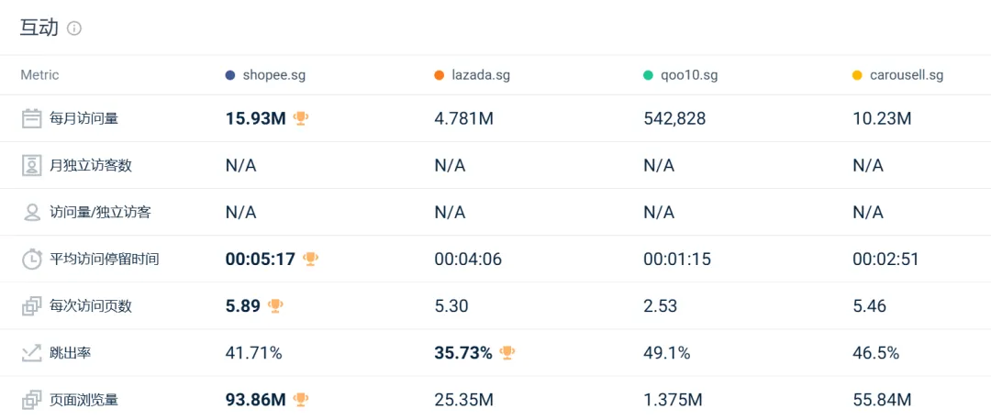Select the 00:05:17 visit duration value
Viewport: 991px width, 420px height.
pos(261,259)
